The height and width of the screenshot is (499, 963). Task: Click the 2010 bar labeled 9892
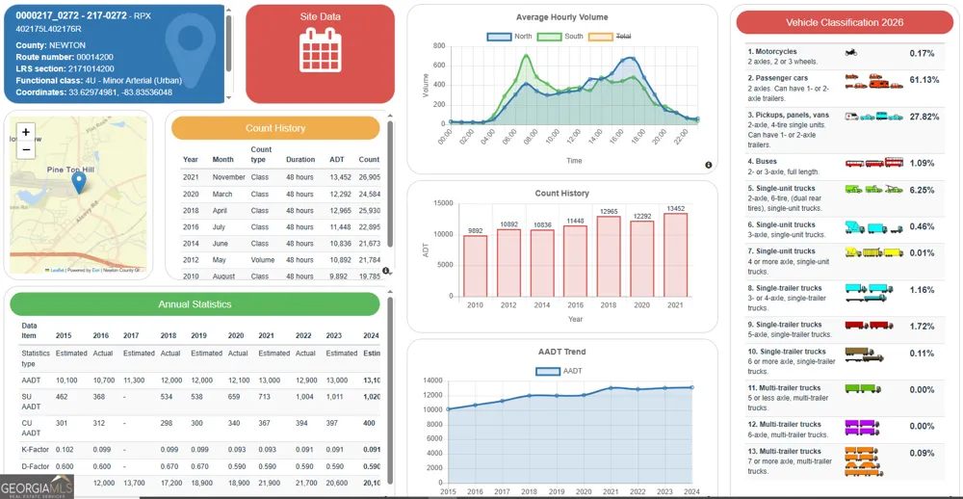point(475,266)
